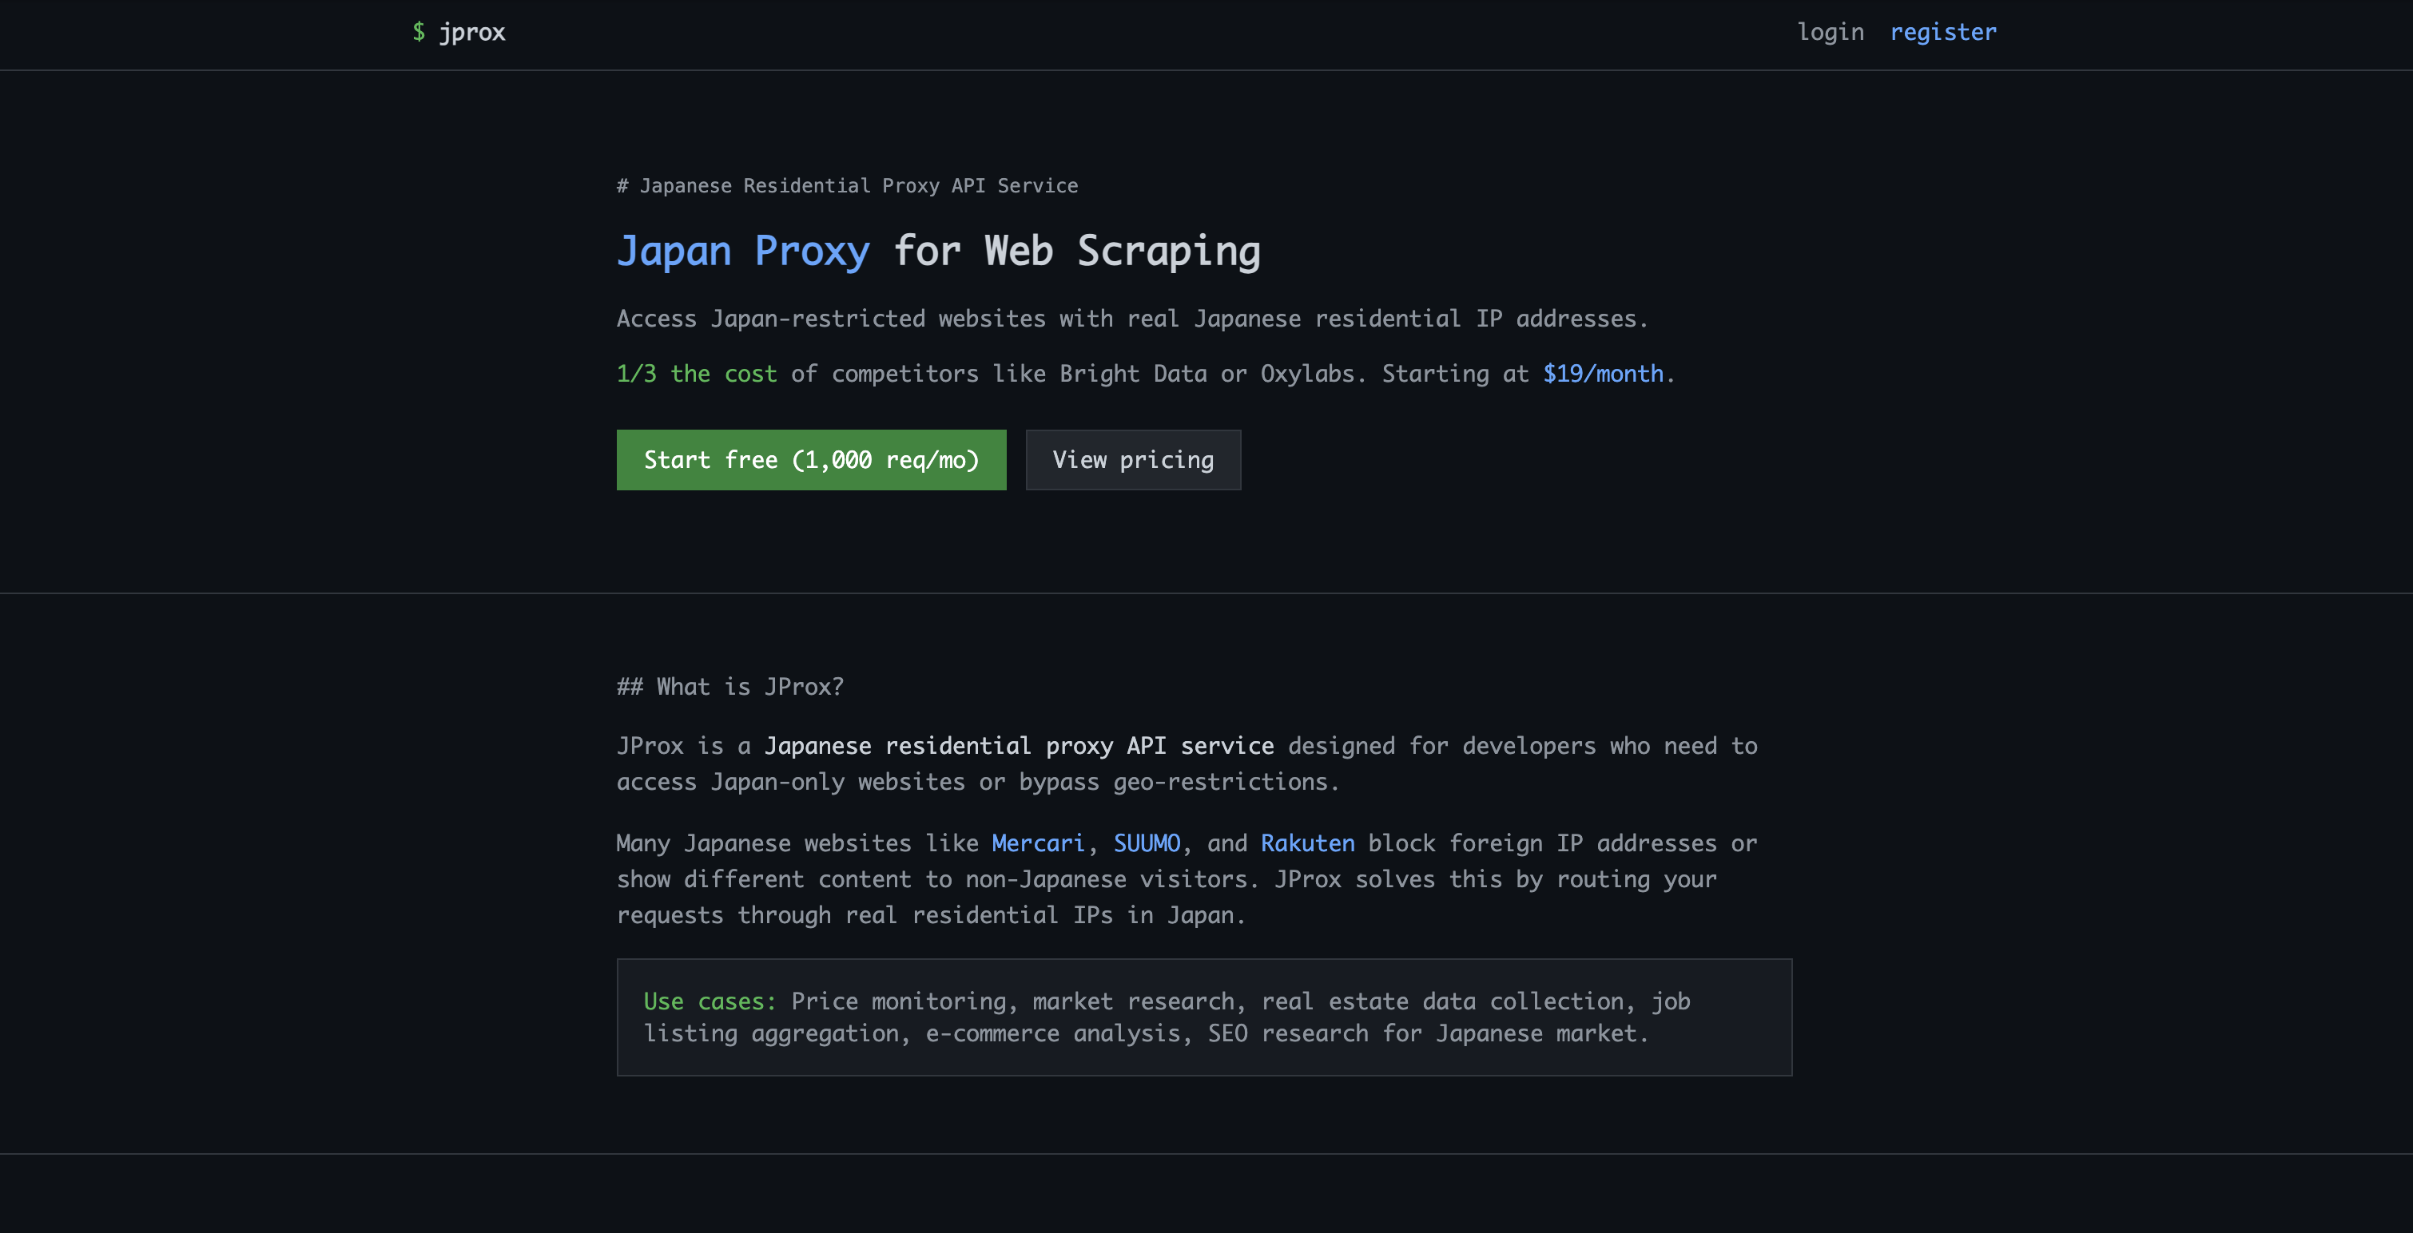Click the "## What is JProx?" section heading
This screenshot has height=1233, width=2413.
(729, 686)
